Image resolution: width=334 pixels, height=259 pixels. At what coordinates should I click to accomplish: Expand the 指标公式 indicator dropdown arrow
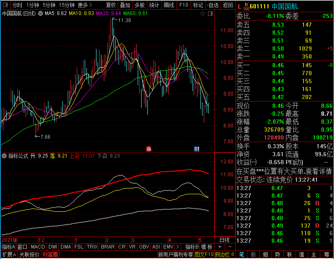pos(4,156)
